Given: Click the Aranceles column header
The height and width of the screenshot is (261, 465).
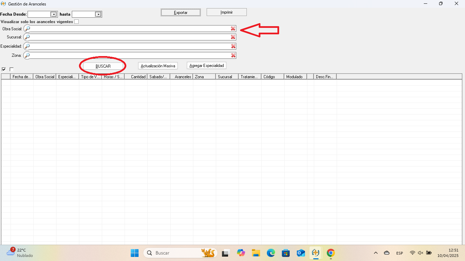Looking at the screenshot, I should 182,77.
